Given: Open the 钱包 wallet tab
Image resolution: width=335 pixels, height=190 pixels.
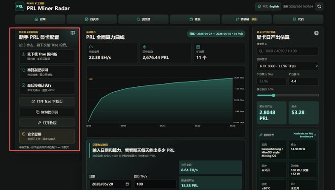Looking at the screenshot, I should [195, 19].
